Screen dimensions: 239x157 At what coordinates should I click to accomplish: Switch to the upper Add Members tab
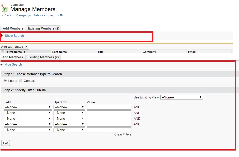tap(13, 28)
